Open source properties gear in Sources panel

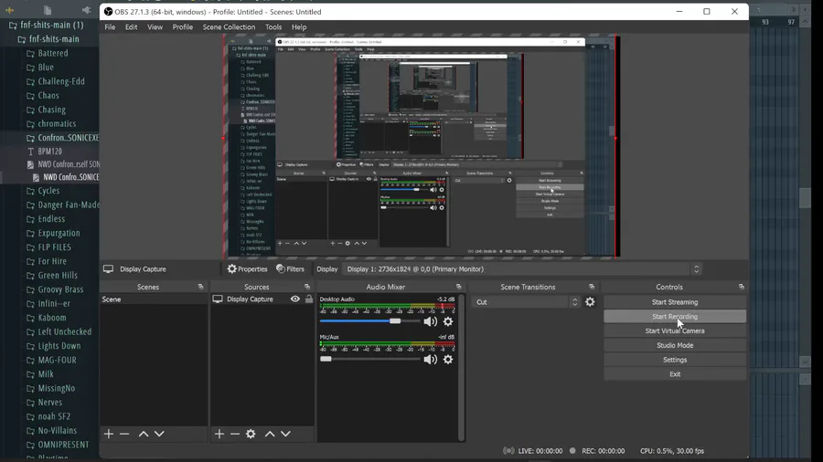[x=251, y=434]
